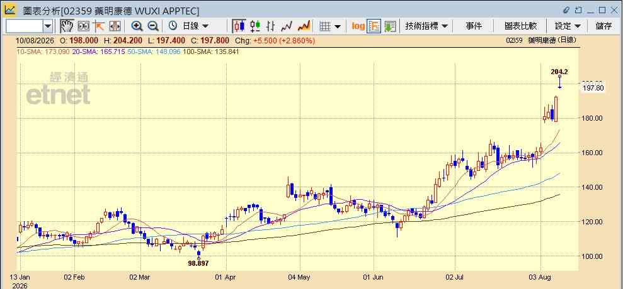Viewport: 623px width, 289px height.
Task: Click the binoculars view icon
Action: click(x=83, y=26)
